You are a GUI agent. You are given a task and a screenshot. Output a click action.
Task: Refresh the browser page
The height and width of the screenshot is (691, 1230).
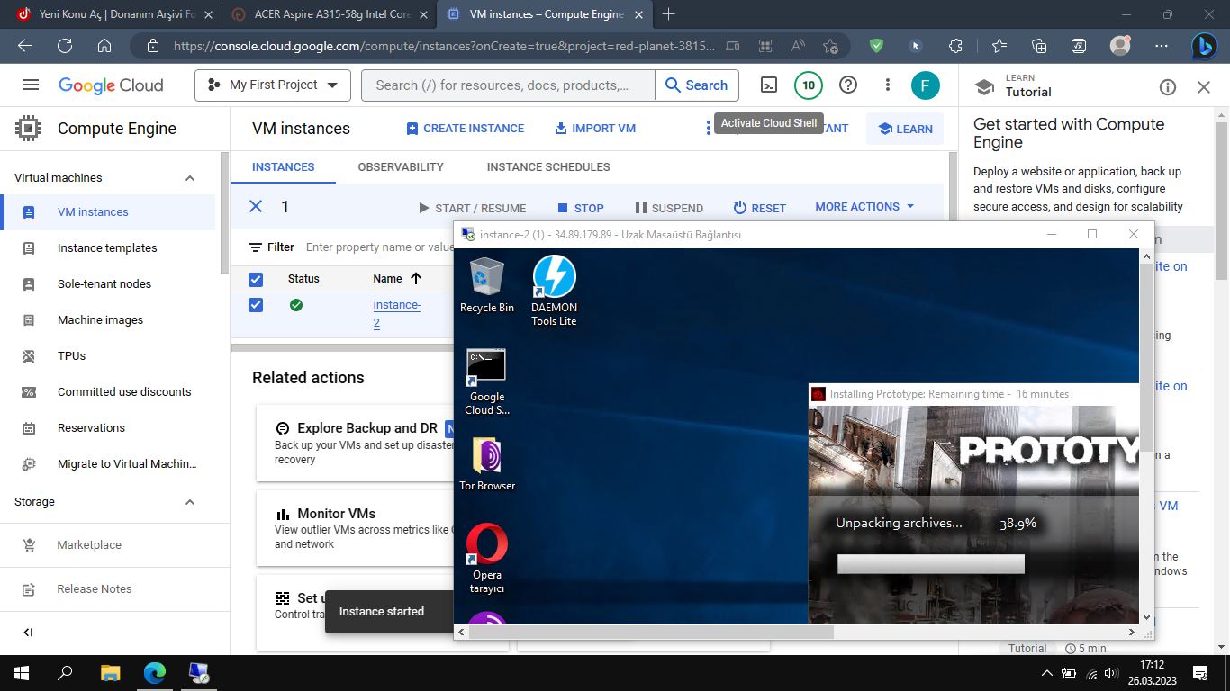65,46
